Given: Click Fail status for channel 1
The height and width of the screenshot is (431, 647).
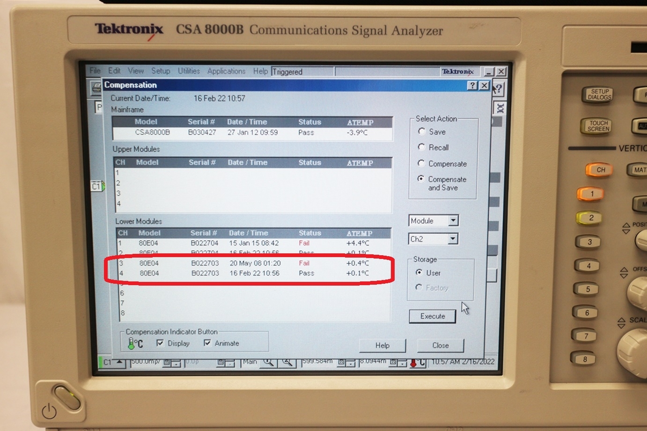Looking at the screenshot, I should [304, 243].
